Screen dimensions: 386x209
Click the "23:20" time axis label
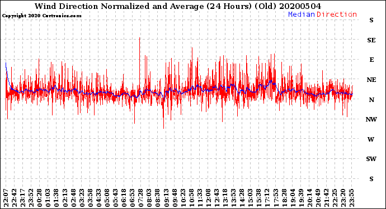(x=343, y=198)
